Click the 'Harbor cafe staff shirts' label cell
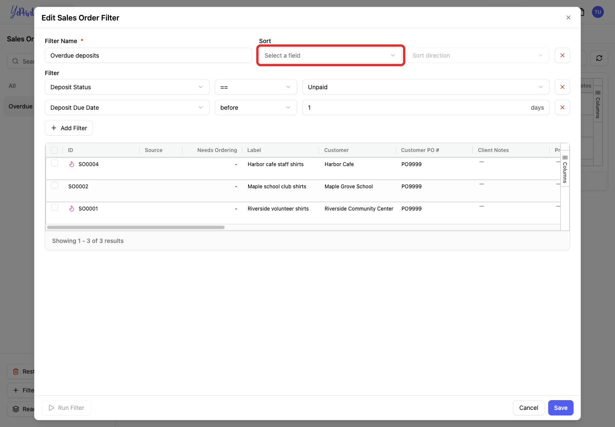The height and width of the screenshot is (427, 615). click(x=276, y=164)
